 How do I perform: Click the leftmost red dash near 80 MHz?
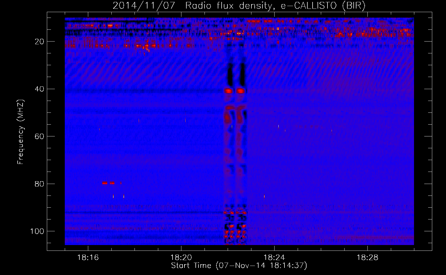coord(105,183)
